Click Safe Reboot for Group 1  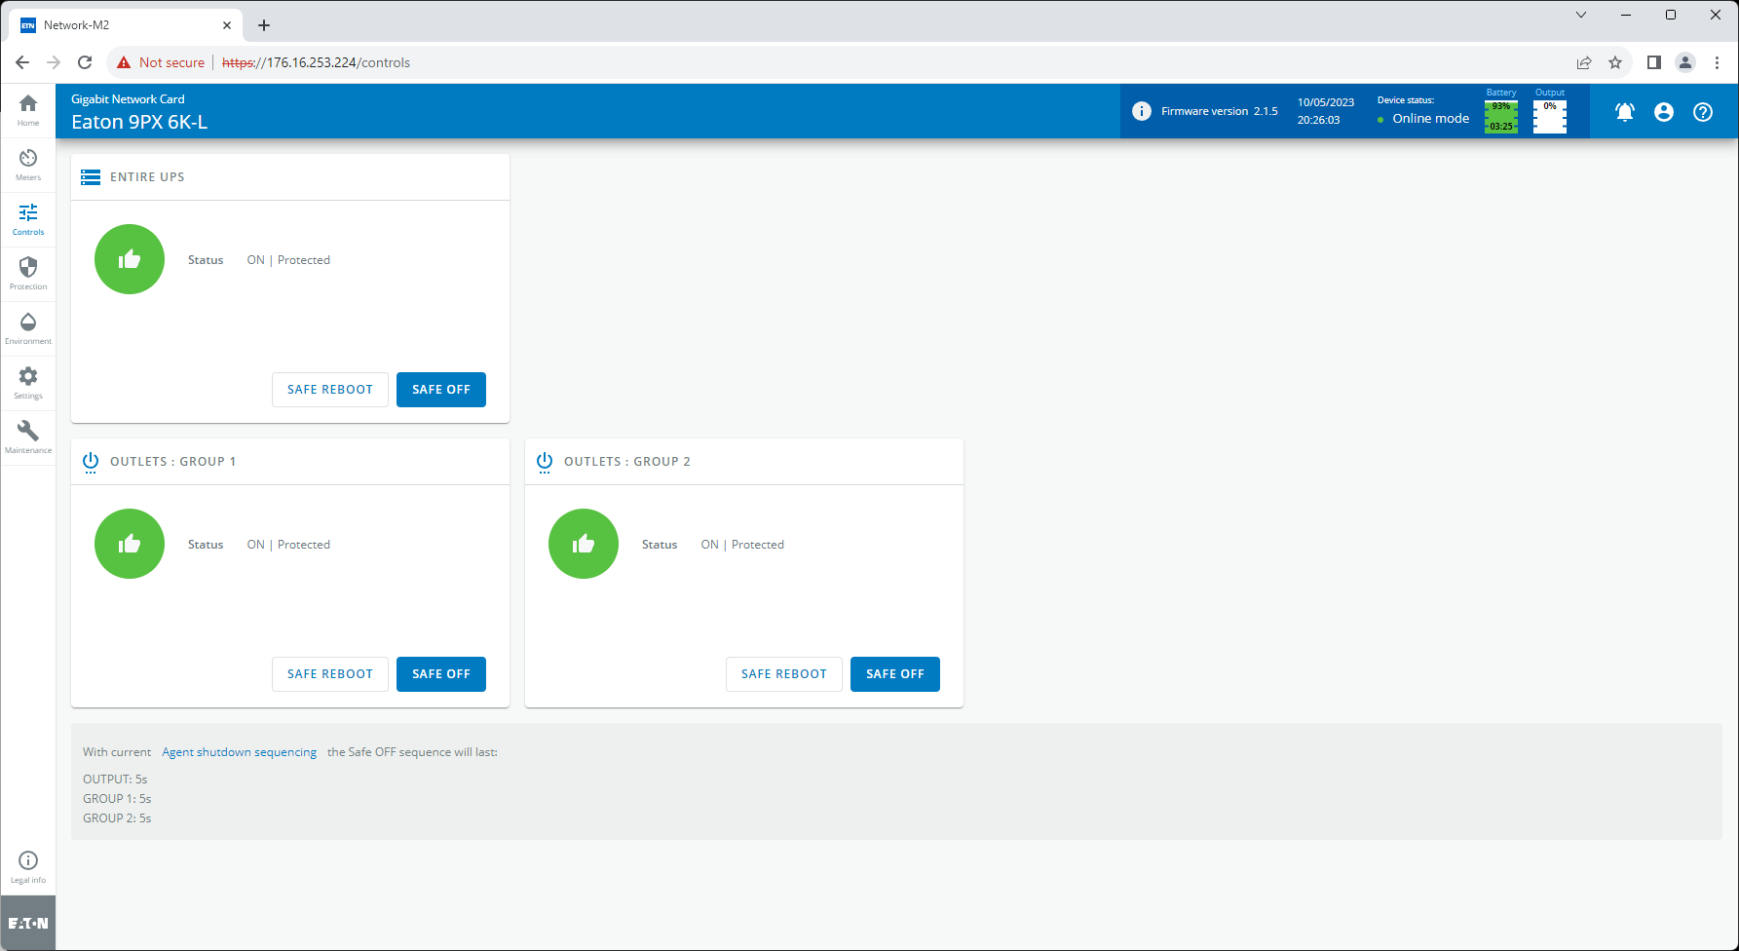(330, 674)
